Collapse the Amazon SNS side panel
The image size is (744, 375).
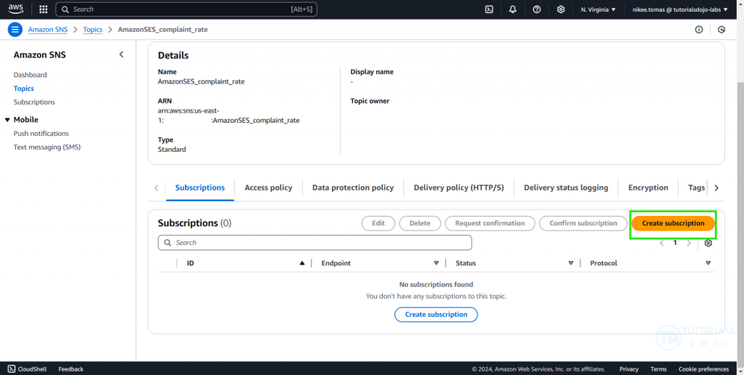tap(121, 55)
